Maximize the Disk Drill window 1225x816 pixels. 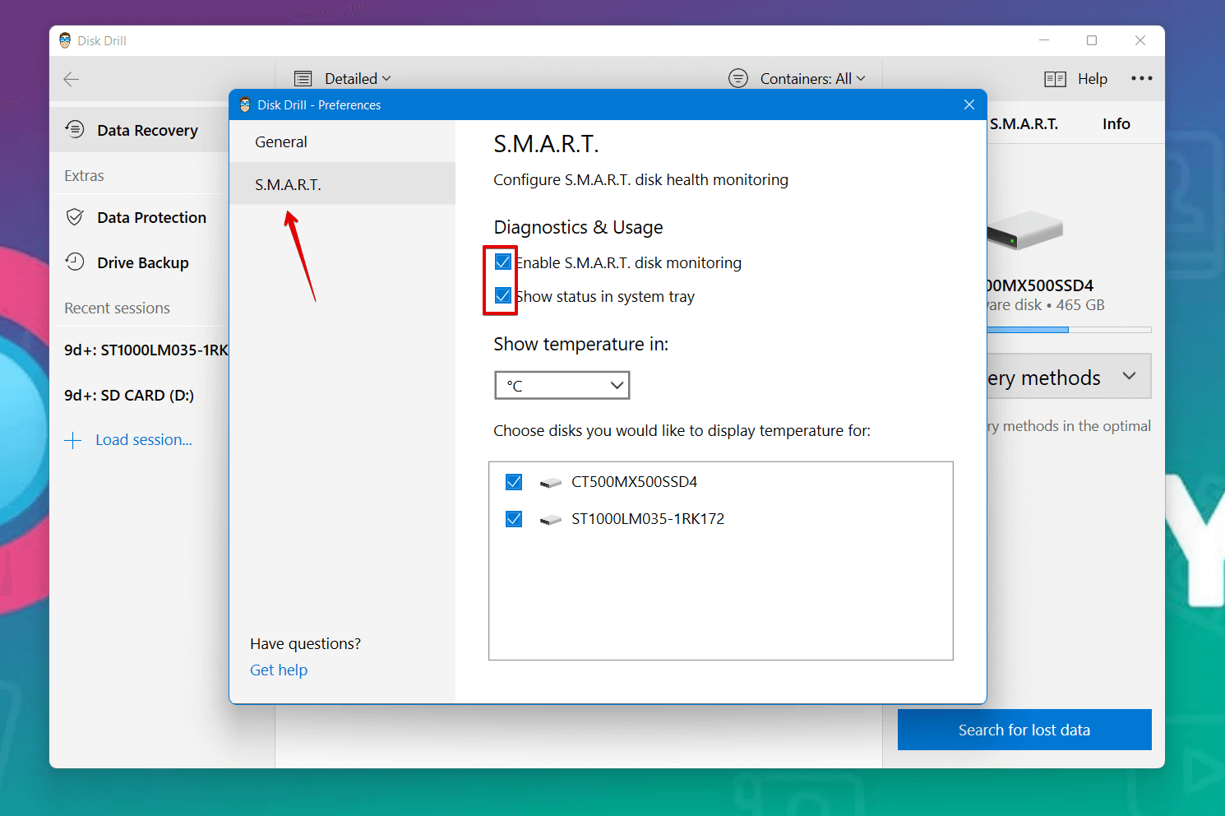pyautogui.click(x=1092, y=40)
